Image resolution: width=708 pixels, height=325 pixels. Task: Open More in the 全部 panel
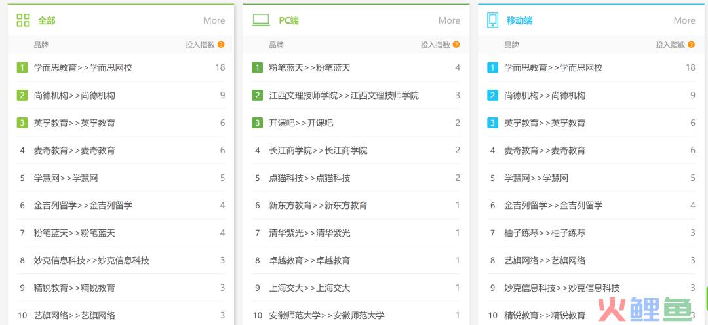pos(214,20)
